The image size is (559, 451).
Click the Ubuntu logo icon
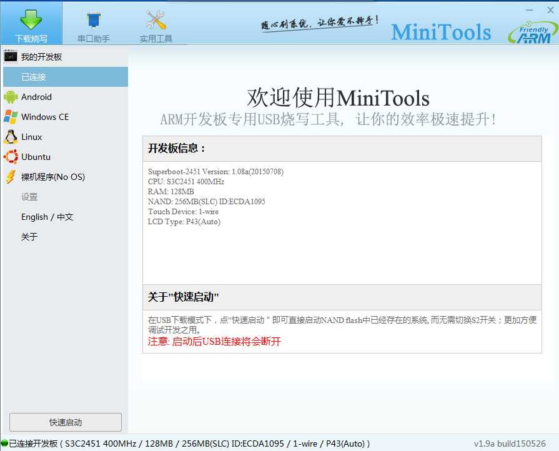click(11, 157)
